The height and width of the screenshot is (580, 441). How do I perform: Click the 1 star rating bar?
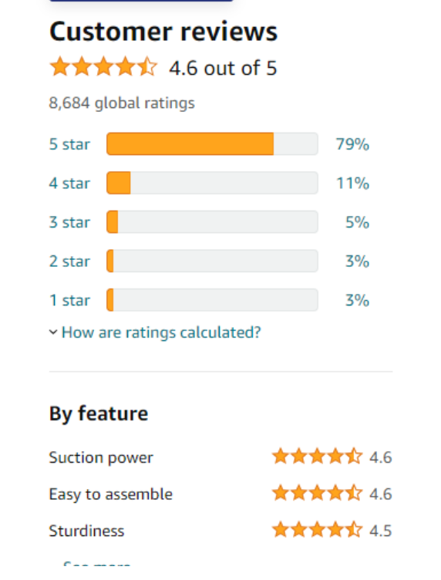pyautogui.click(x=212, y=300)
